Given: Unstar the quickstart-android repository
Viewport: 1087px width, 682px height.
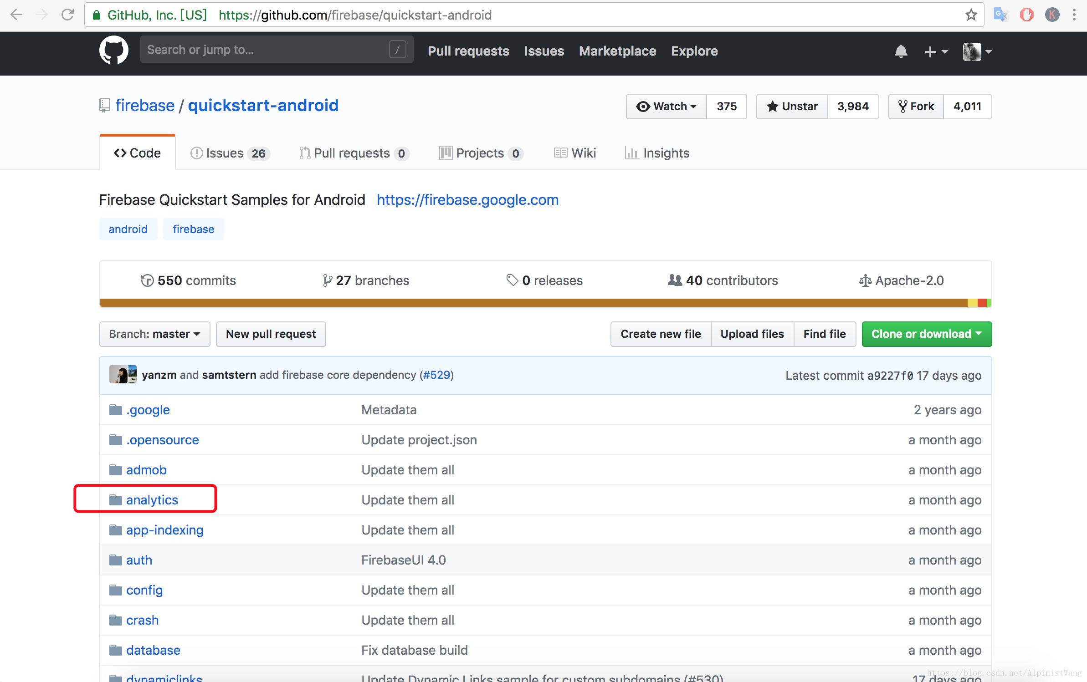Looking at the screenshot, I should pyautogui.click(x=792, y=106).
